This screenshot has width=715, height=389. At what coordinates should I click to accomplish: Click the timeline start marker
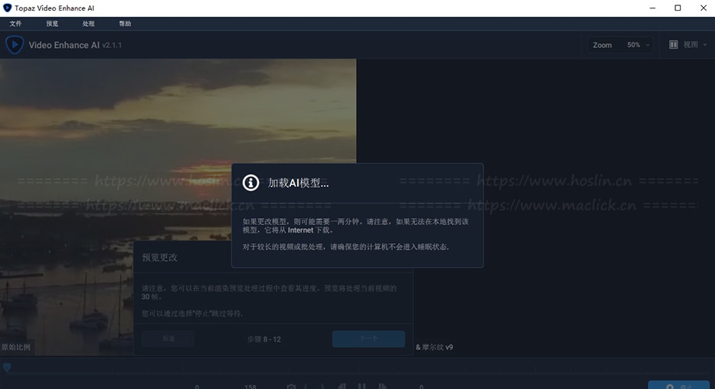tap(6, 367)
